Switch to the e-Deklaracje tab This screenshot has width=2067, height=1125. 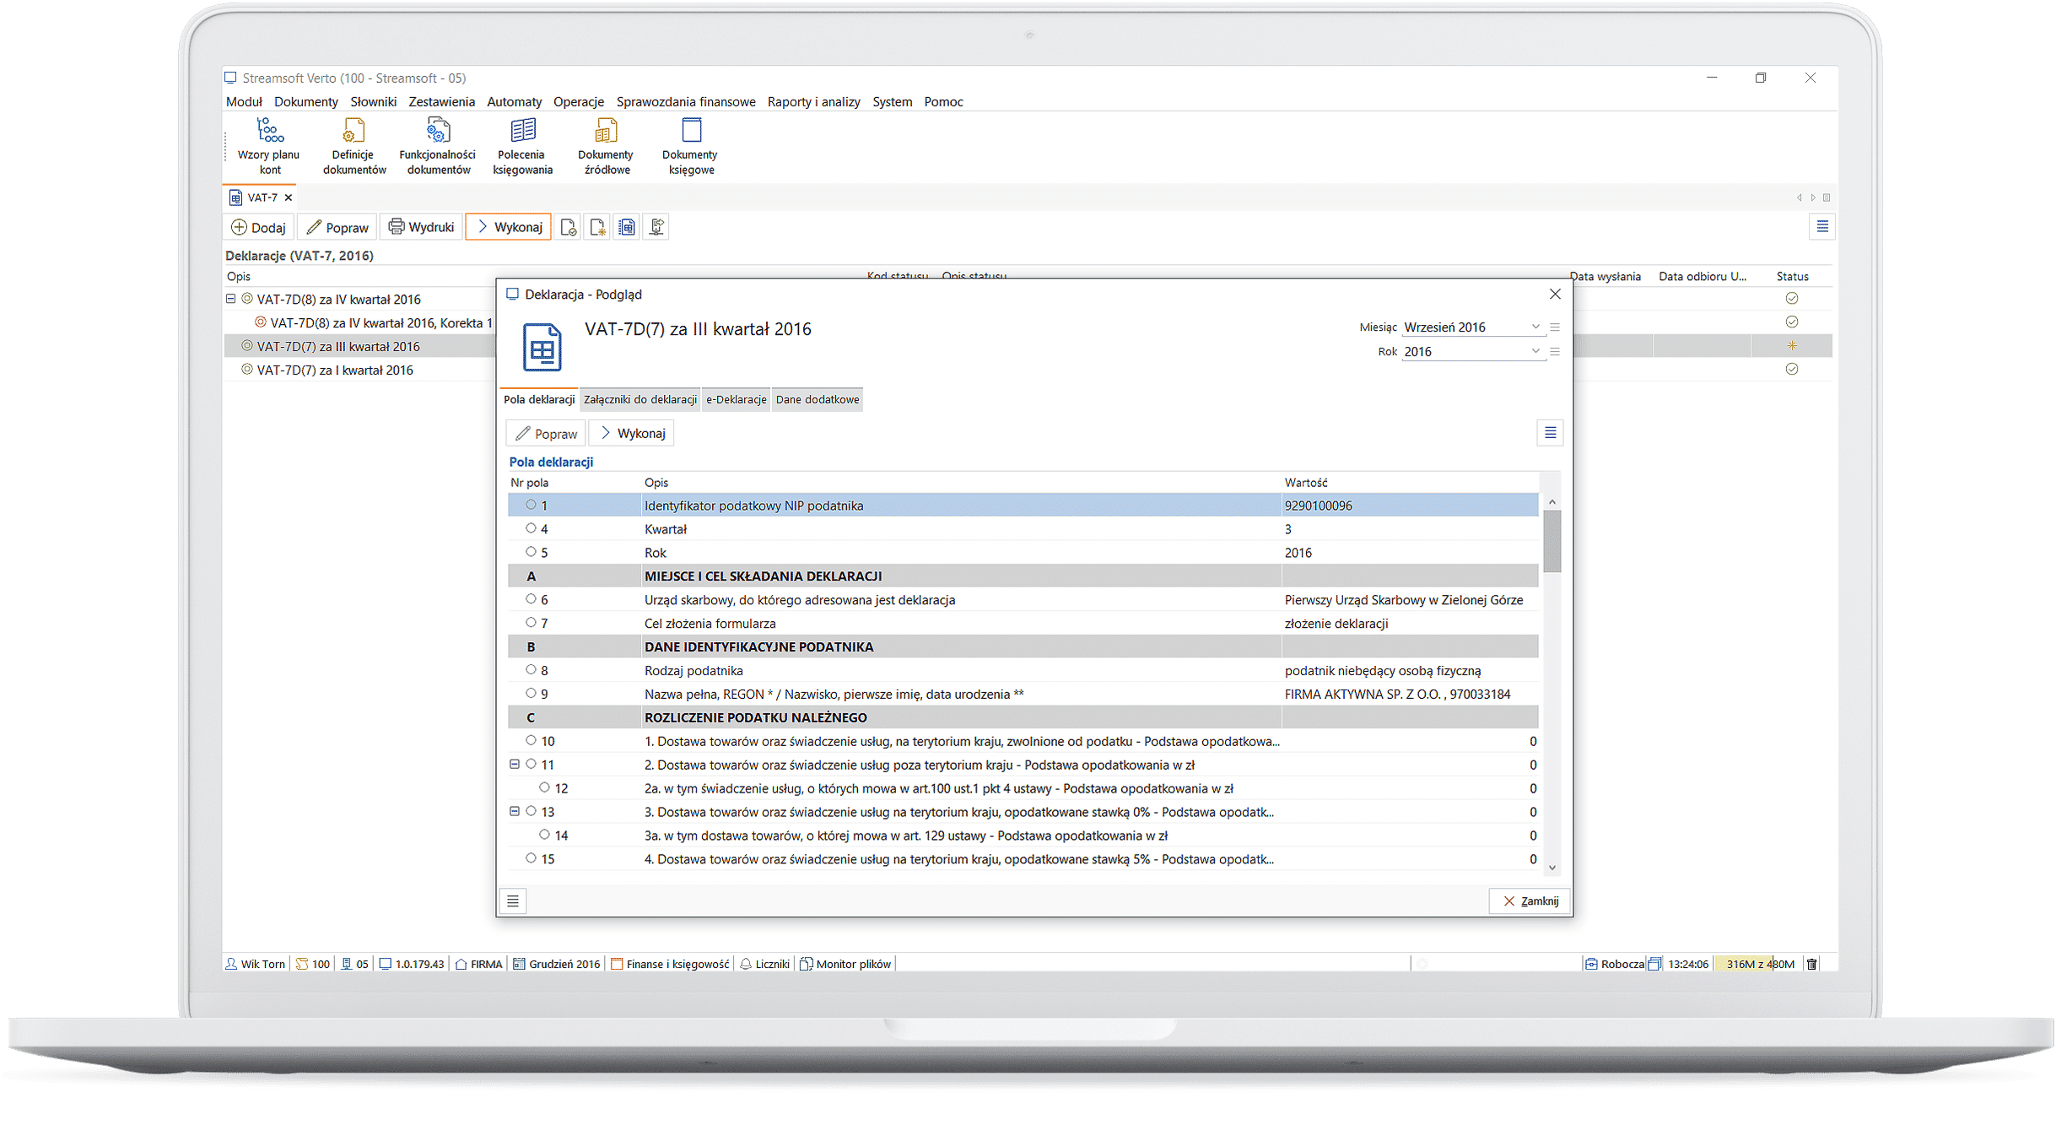click(x=737, y=399)
